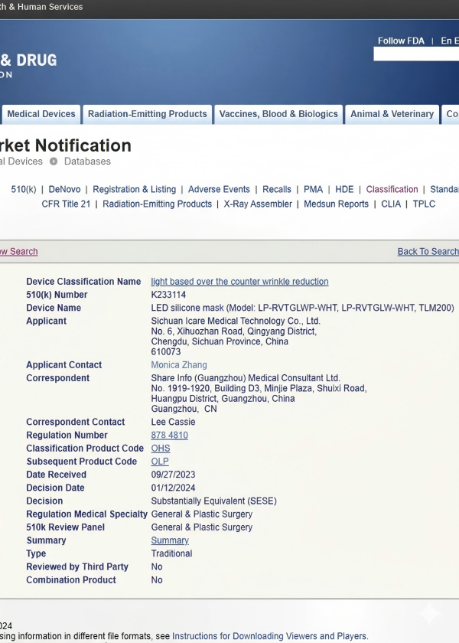Open light based wrinkle reduction classification link
Image resolution: width=459 pixels, height=643 pixels.
click(239, 282)
